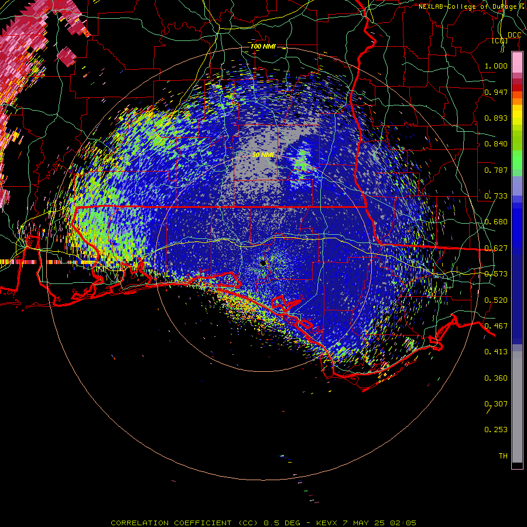Click the 0.307 color scale value
This screenshot has height=527, width=527.
tap(496, 404)
